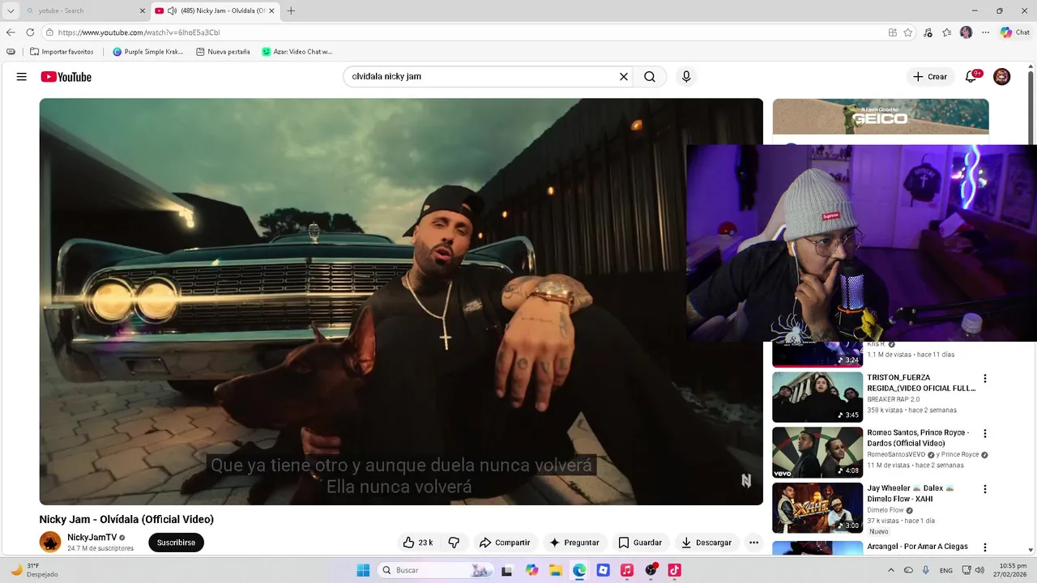Add this page to favorites star
Image resolution: width=1037 pixels, height=583 pixels.
[x=908, y=32]
